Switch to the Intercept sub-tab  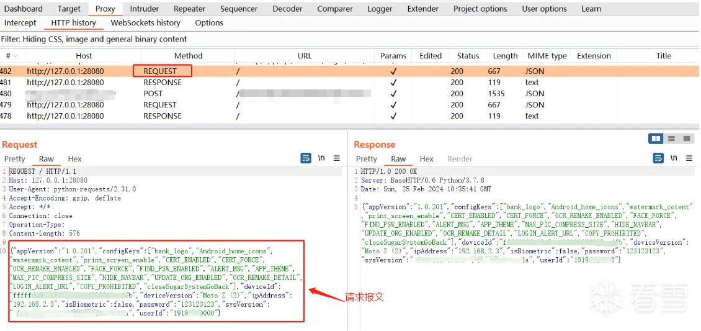[20, 23]
